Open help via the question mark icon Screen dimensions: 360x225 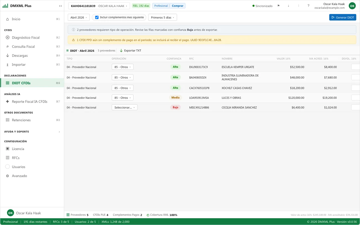pos(309,6)
